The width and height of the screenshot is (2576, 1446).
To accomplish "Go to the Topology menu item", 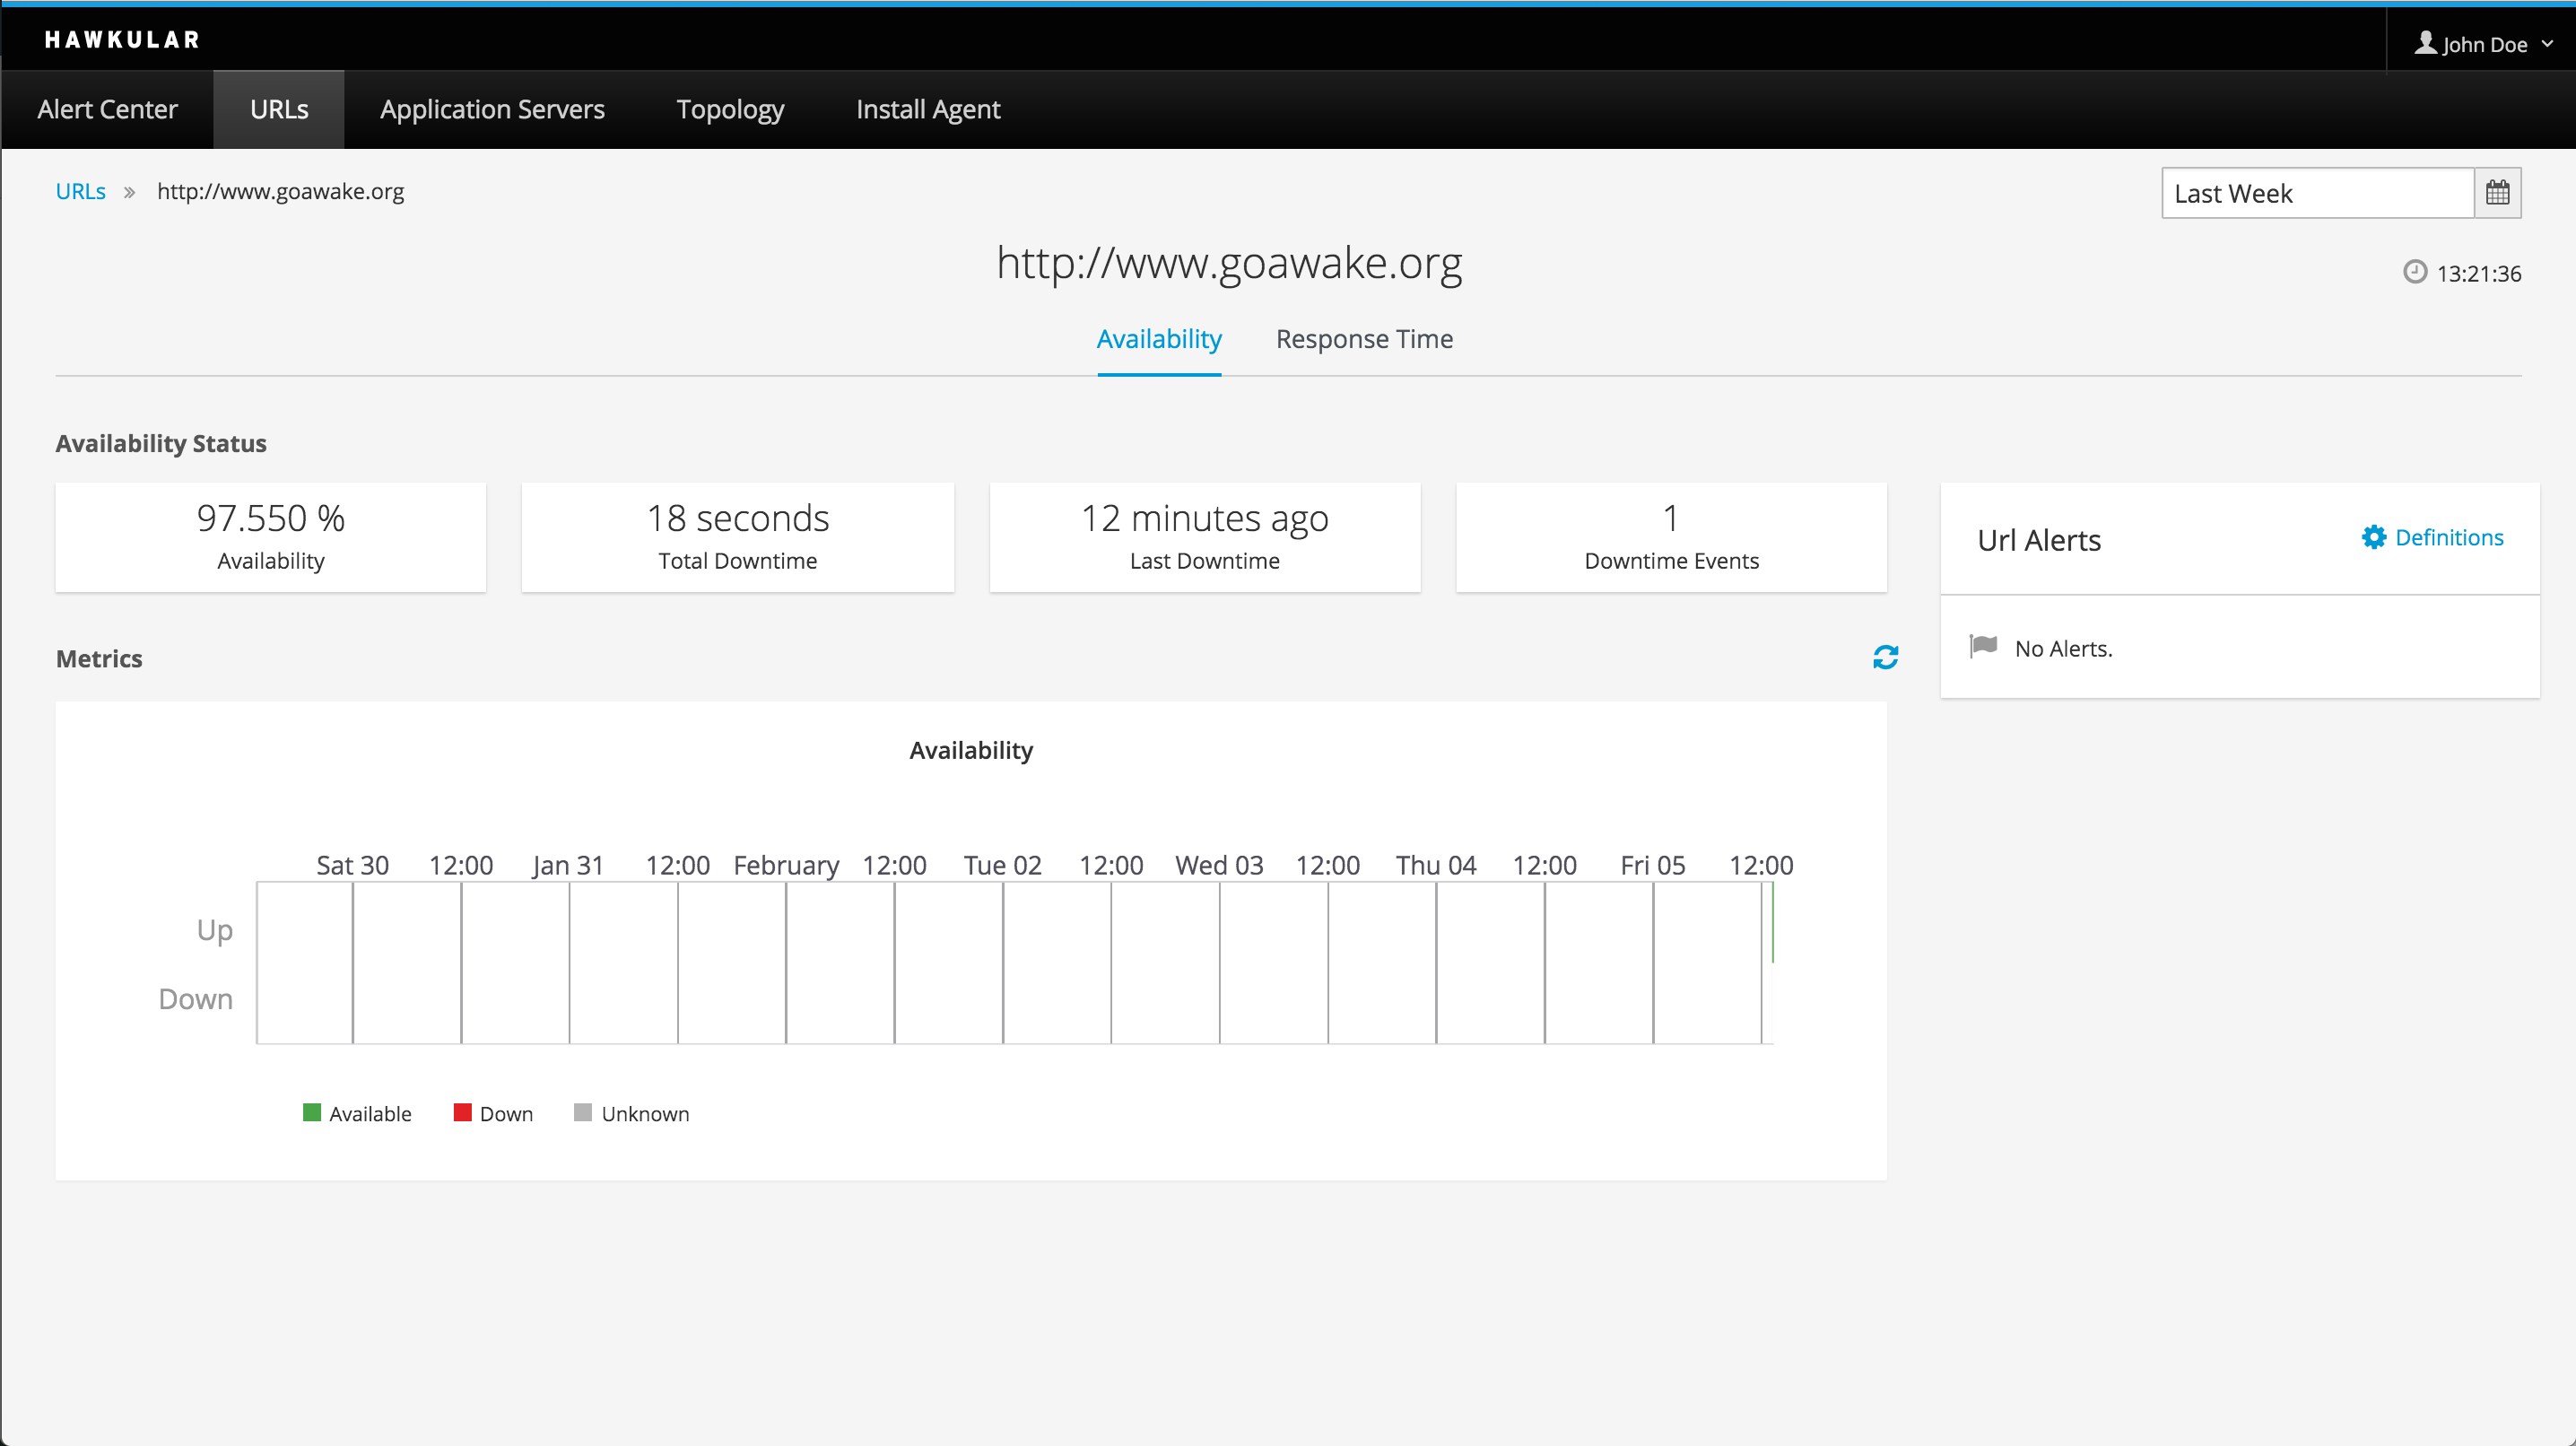I will pyautogui.click(x=730, y=110).
